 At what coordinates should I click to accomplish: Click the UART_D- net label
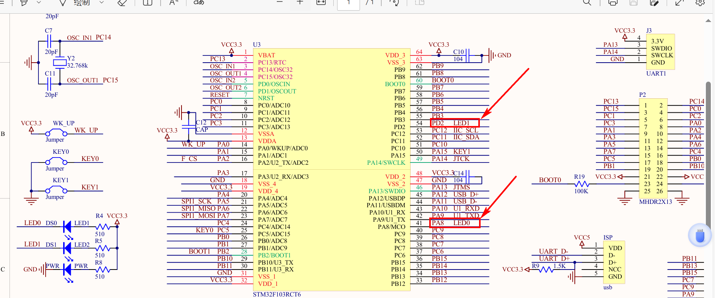(x=553, y=251)
